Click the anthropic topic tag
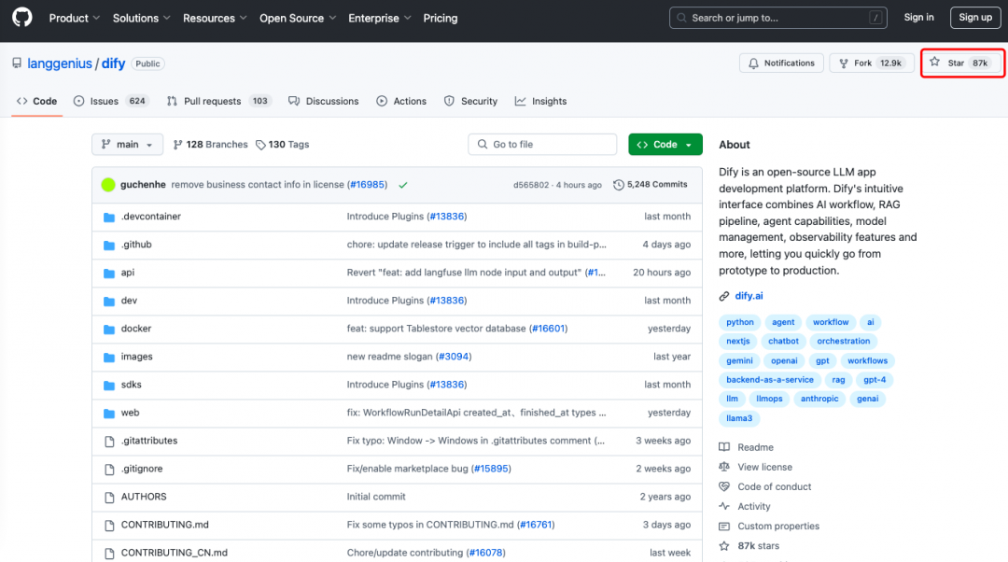The width and height of the screenshot is (1008, 562). coord(819,399)
